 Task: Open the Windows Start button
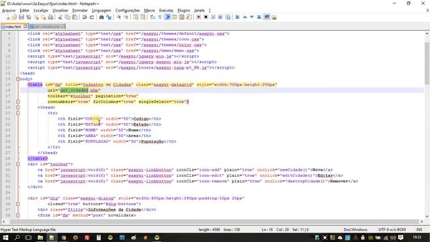[x=5, y=237]
